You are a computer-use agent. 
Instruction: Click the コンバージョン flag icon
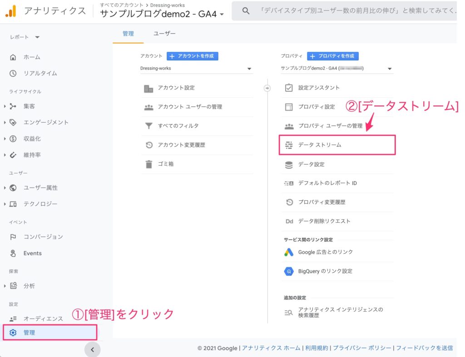[13, 237]
